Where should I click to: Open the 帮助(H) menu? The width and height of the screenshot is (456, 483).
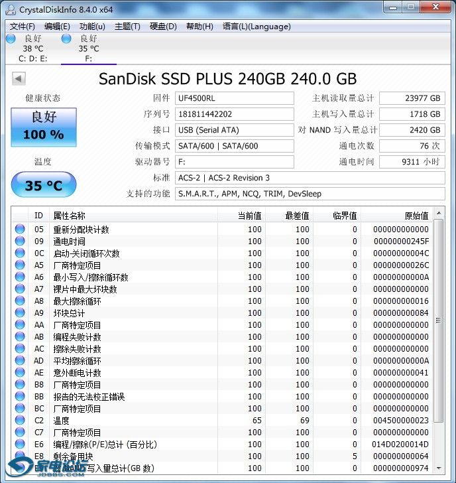pos(199,27)
